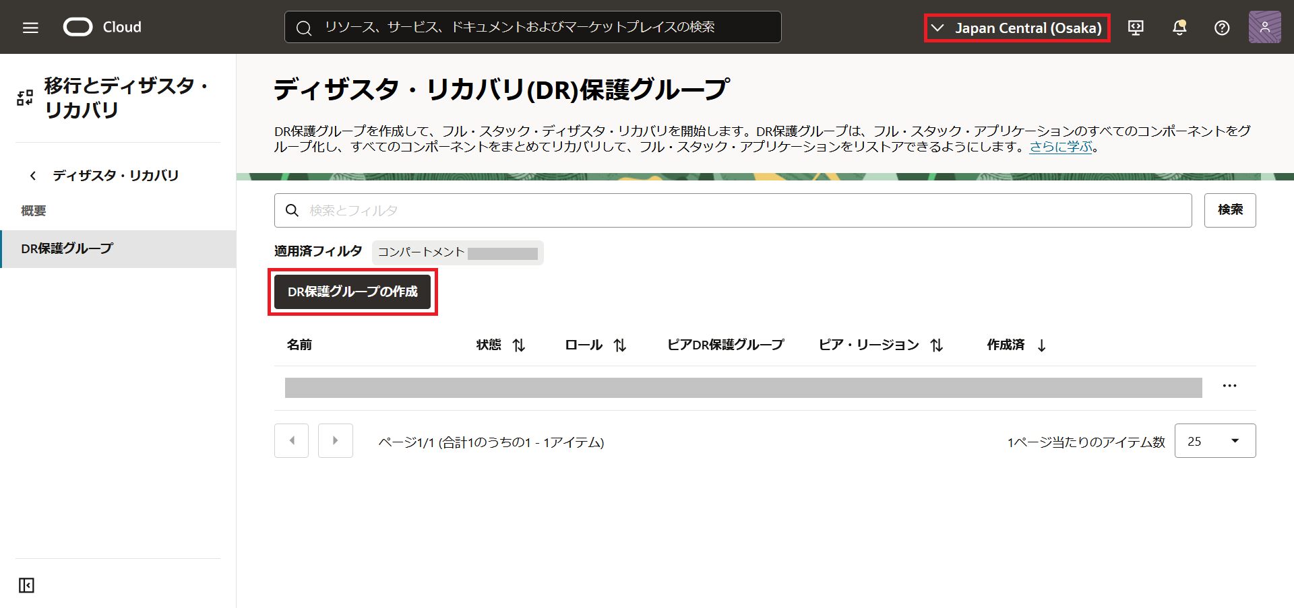Expand the Japan Central (Osaka) region selector
Image resolution: width=1294 pixels, height=608 pixels.
coord(1017,28)
